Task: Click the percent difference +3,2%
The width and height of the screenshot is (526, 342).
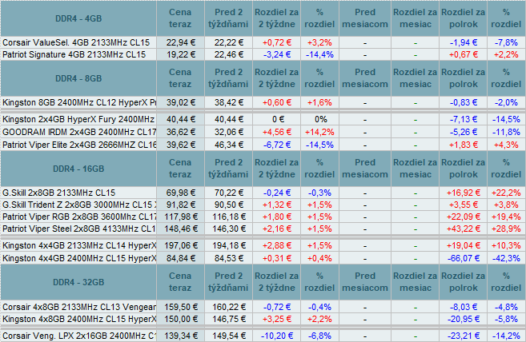Action: tap(319, 42)
